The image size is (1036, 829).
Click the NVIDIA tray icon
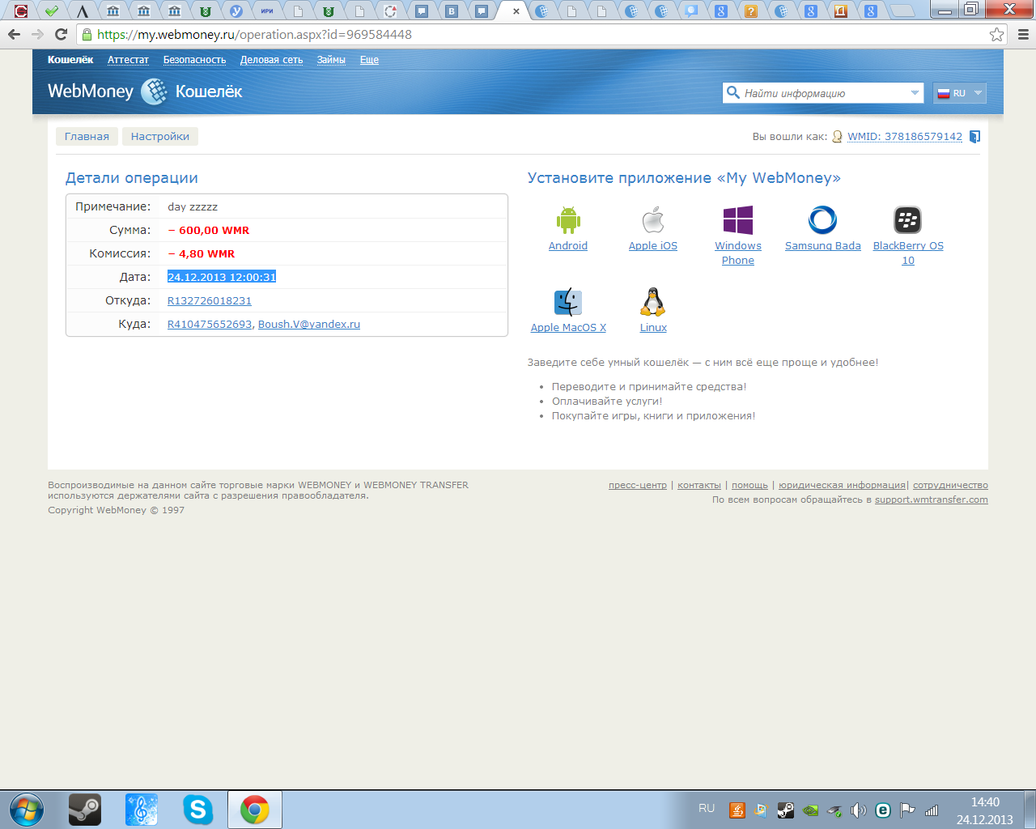tap(809, 810)
